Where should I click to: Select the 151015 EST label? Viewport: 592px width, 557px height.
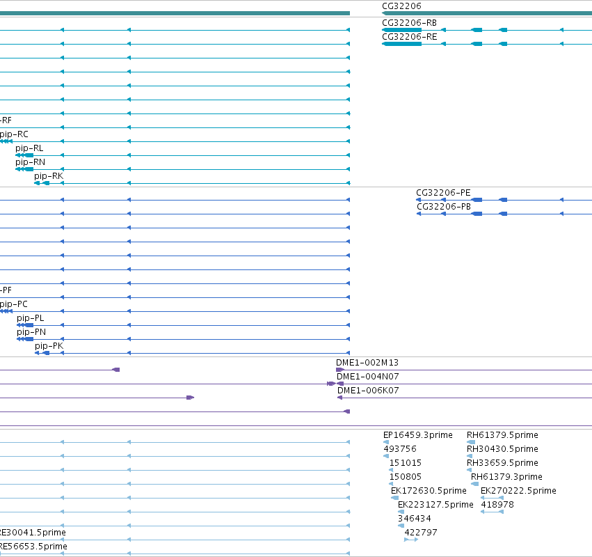(405, 463)
